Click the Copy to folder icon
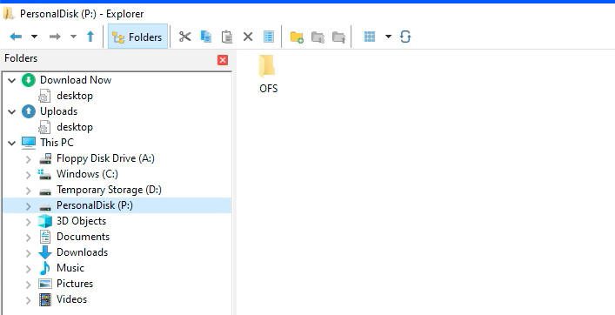 [x=318, y=37]
